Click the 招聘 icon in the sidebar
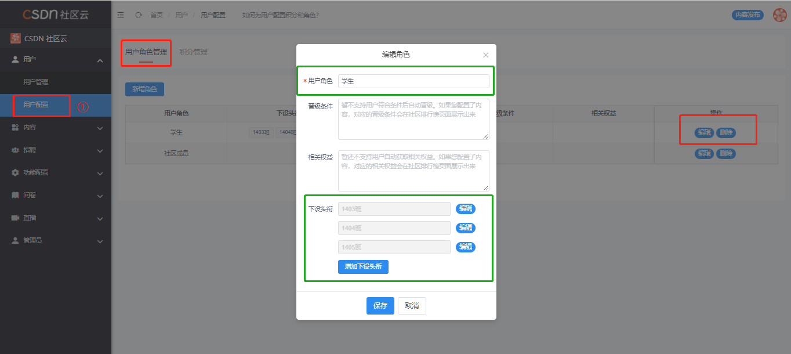This screenshot has height=354, width=791. (16, 150)
